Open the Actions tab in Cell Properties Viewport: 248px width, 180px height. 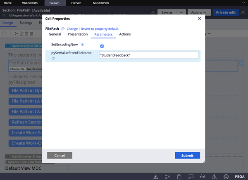[x=125, y=34]
